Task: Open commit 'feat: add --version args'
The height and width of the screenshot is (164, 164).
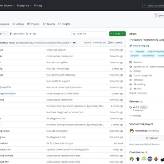Action: 58,69
